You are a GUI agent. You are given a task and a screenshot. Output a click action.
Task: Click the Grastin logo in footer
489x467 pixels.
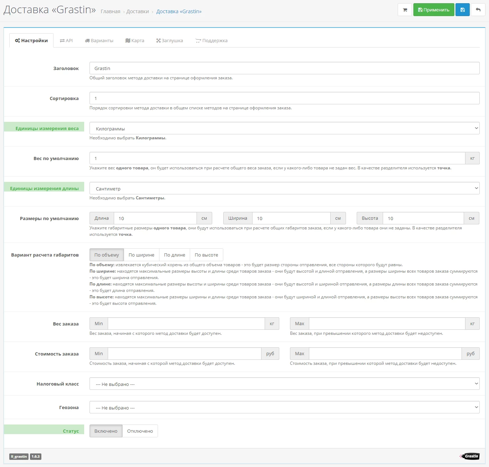(x=469, y=456)
